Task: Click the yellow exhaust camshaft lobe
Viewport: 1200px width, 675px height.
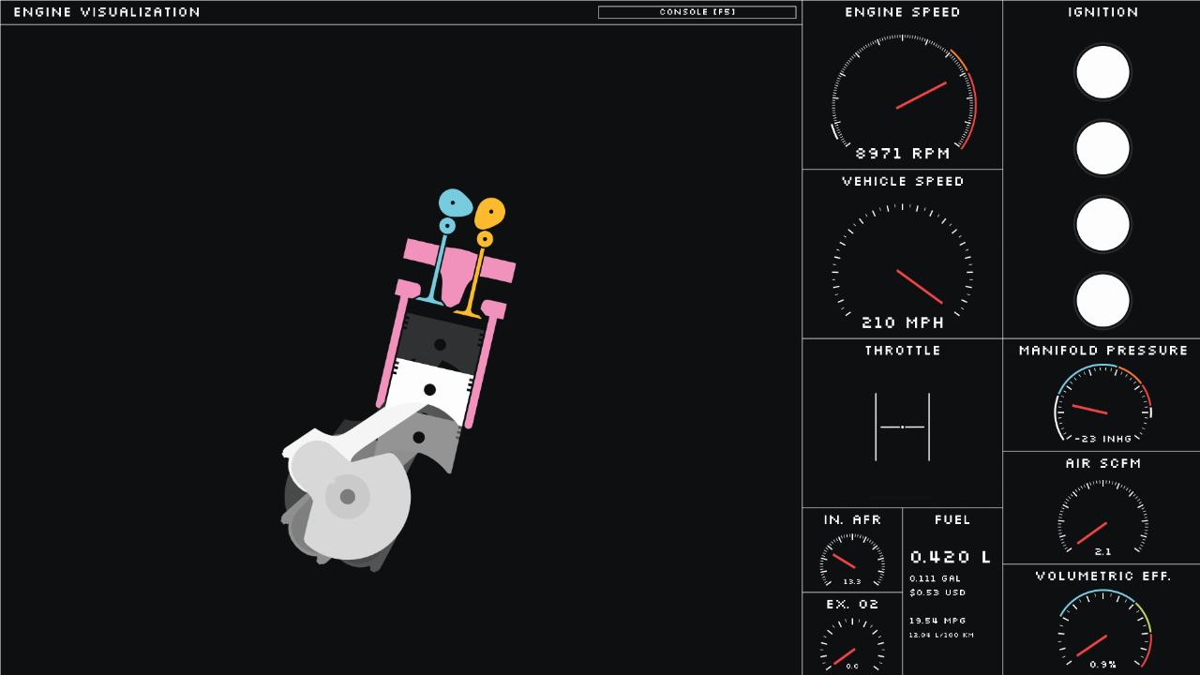Action: (x=489, y=214)
